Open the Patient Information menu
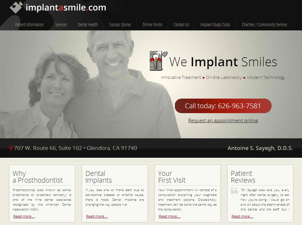Viewport: 302px width, 225px height. coord(29,25)
